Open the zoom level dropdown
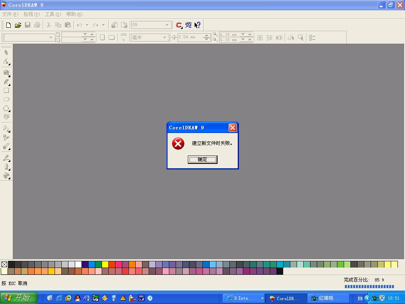 click(x=167, y=25)
